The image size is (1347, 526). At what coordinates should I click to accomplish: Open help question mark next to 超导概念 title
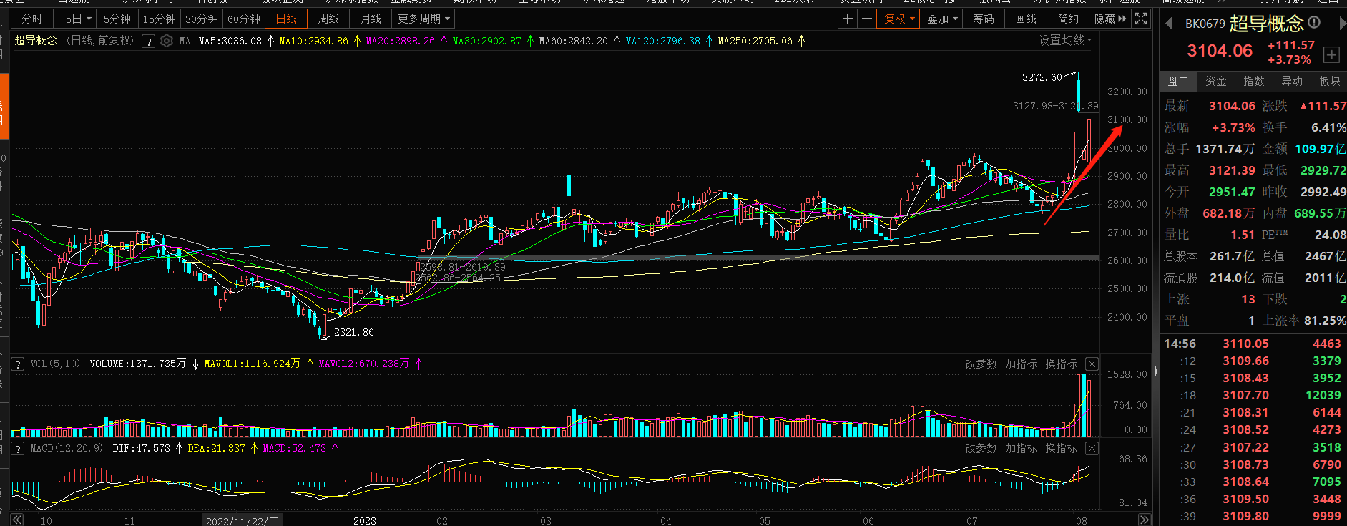[148, 42]
